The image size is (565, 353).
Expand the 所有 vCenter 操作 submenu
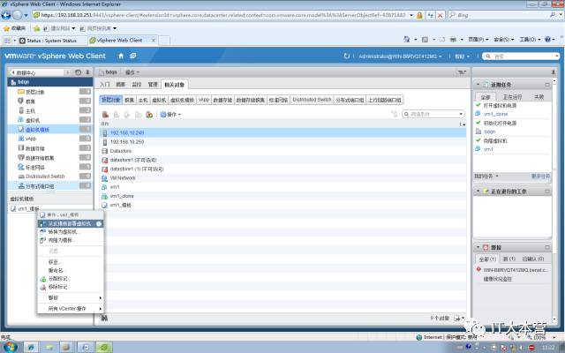71,309
